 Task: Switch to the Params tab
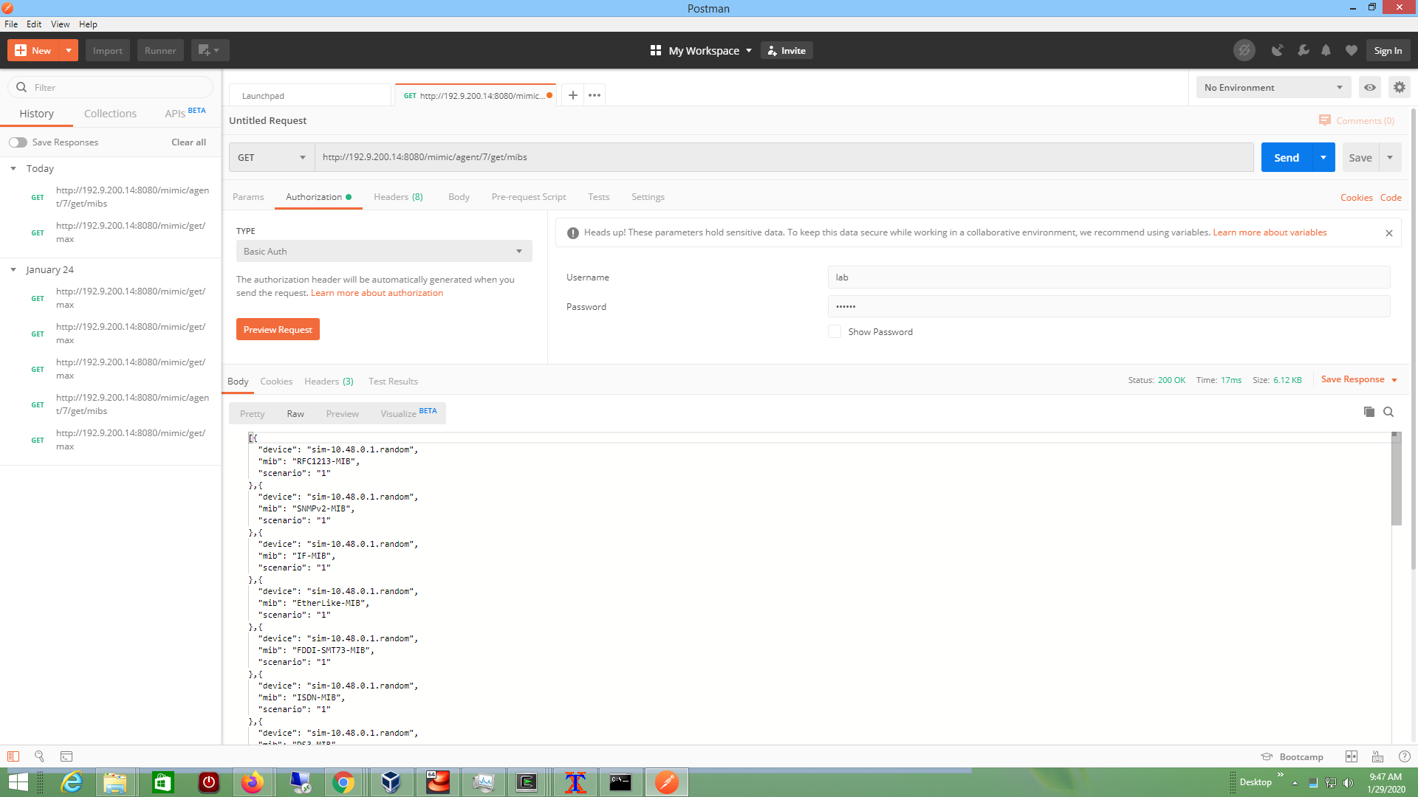point(248,197)
